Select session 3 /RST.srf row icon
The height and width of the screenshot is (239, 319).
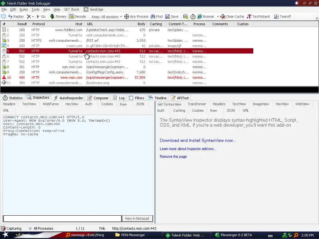pos(4,40)
